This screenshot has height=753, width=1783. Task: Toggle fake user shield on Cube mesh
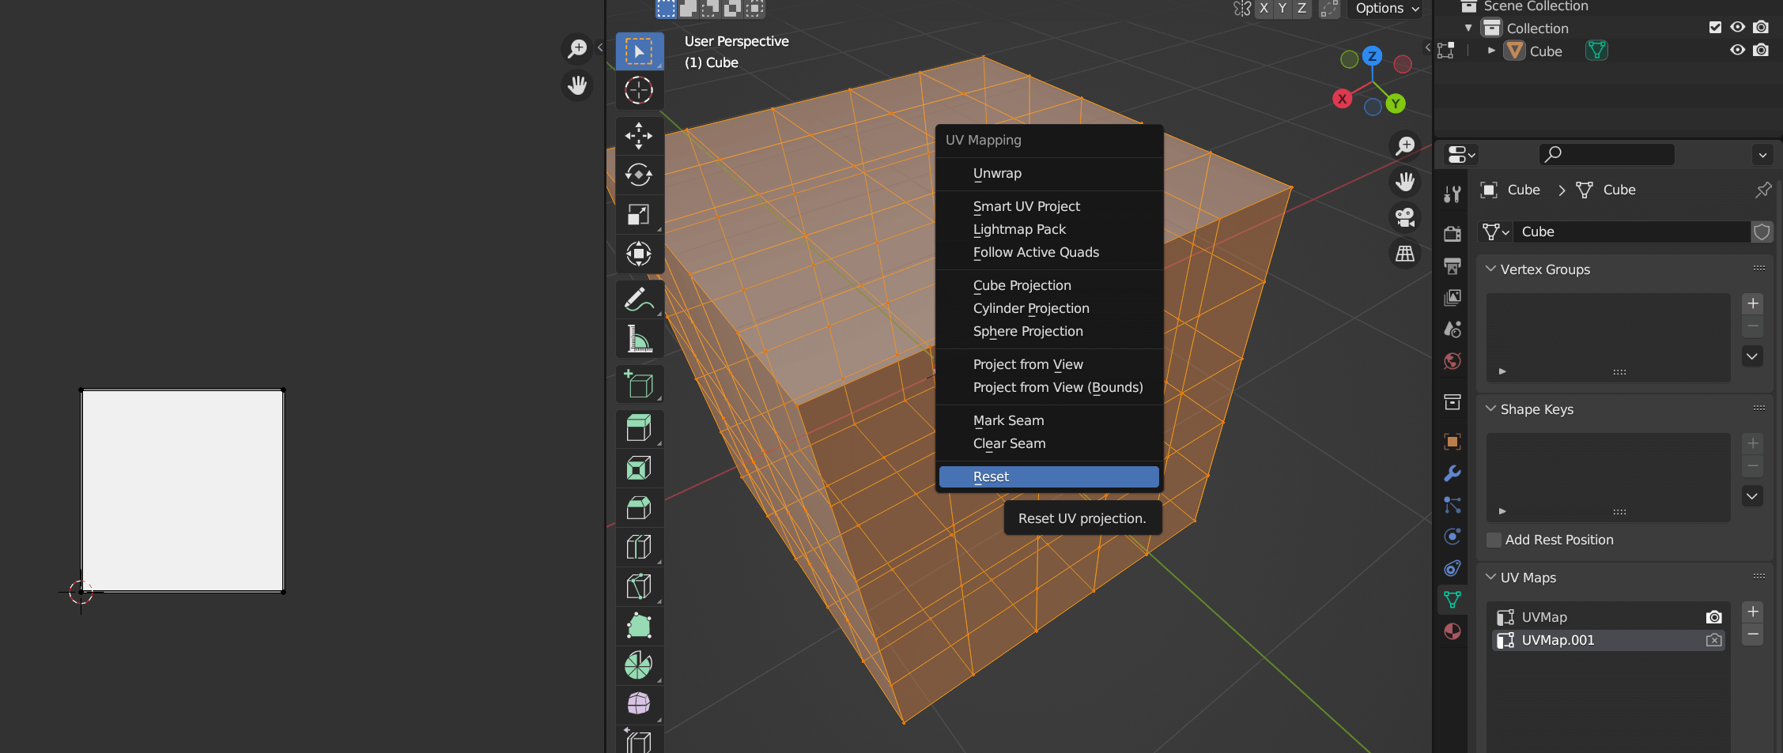pyautogui.click(x=1762, y=232)
